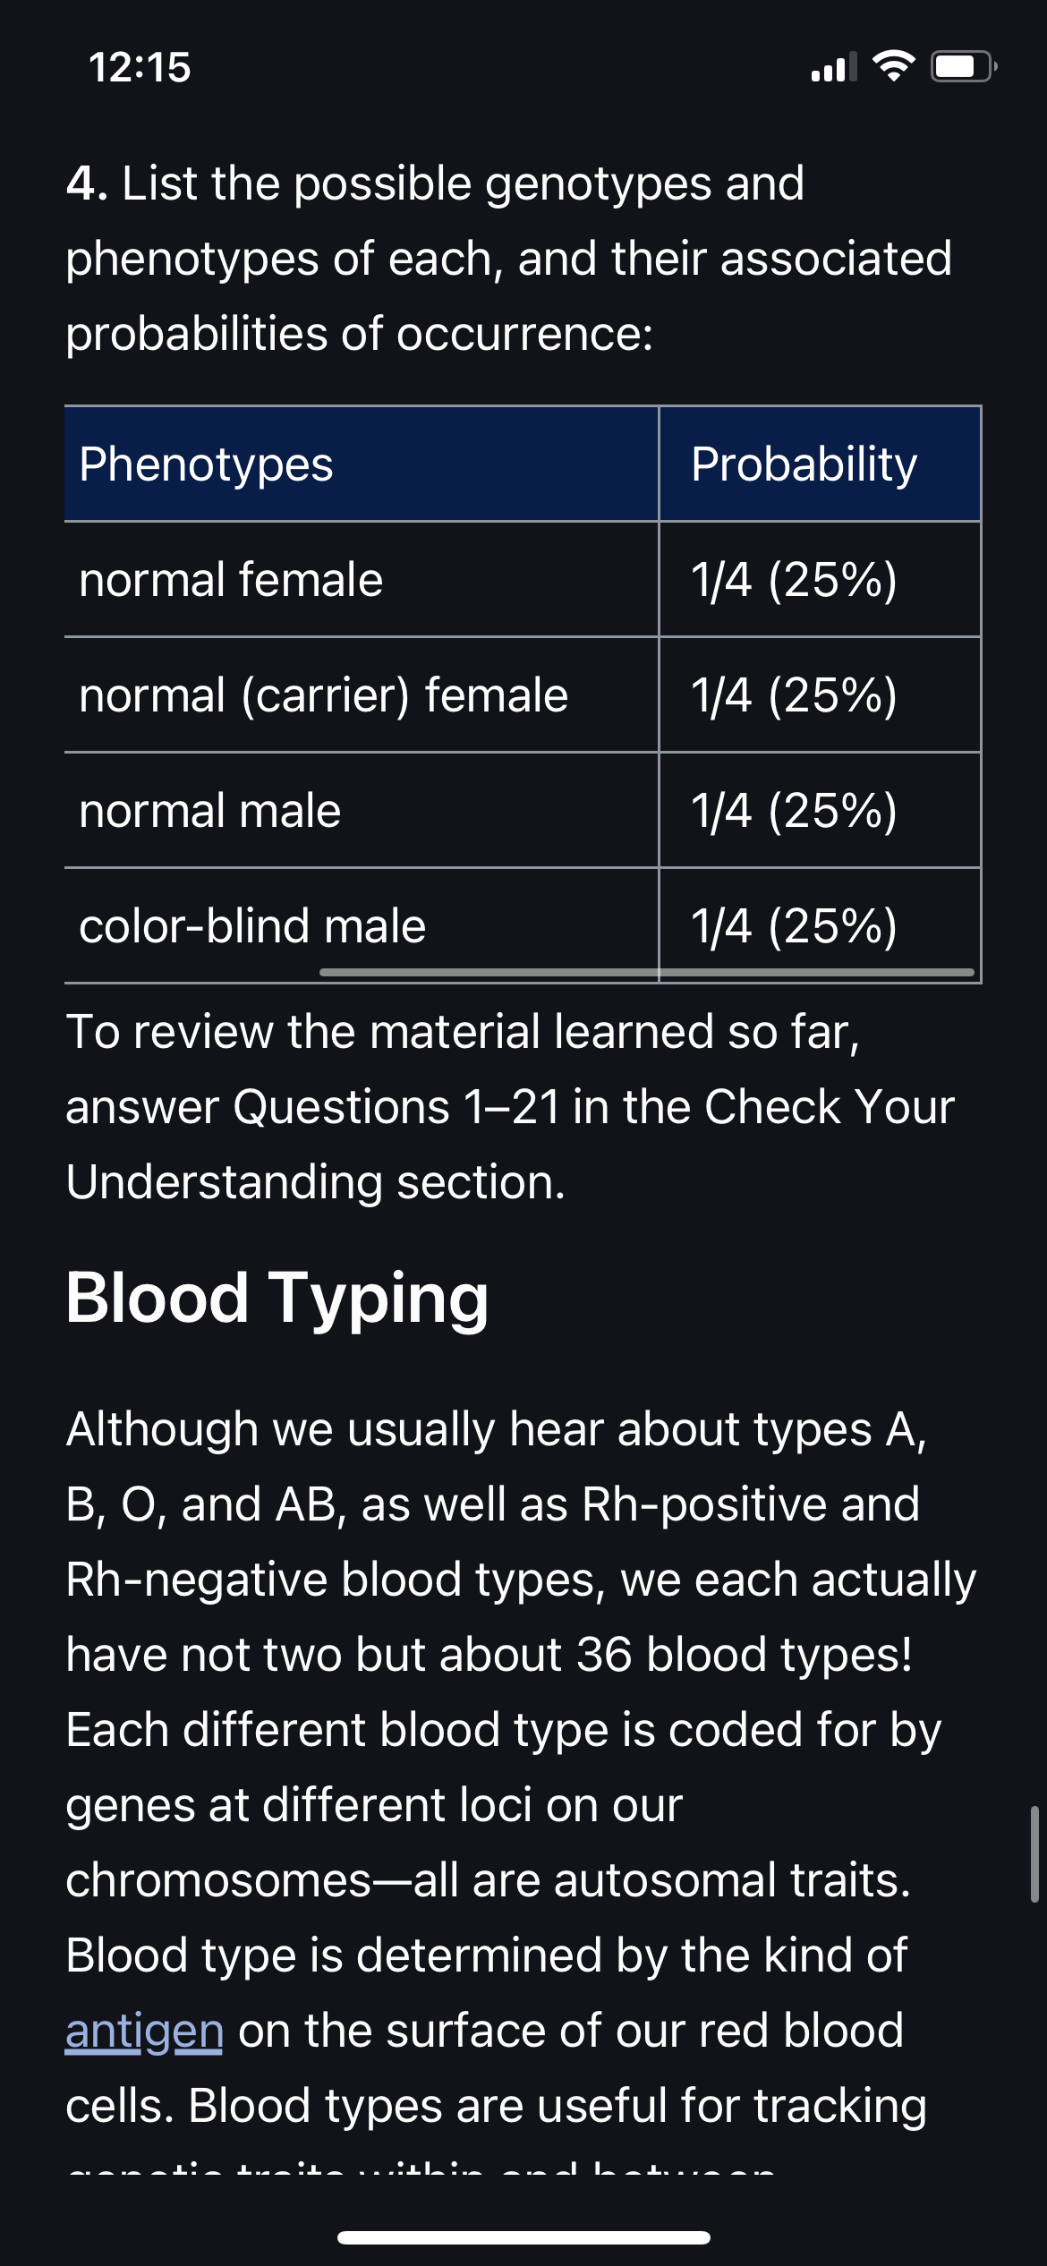1047x2266 pixels.
Task: Click probability cell for color-blind male
Action: pyautogui.click(x=820, y=925)
